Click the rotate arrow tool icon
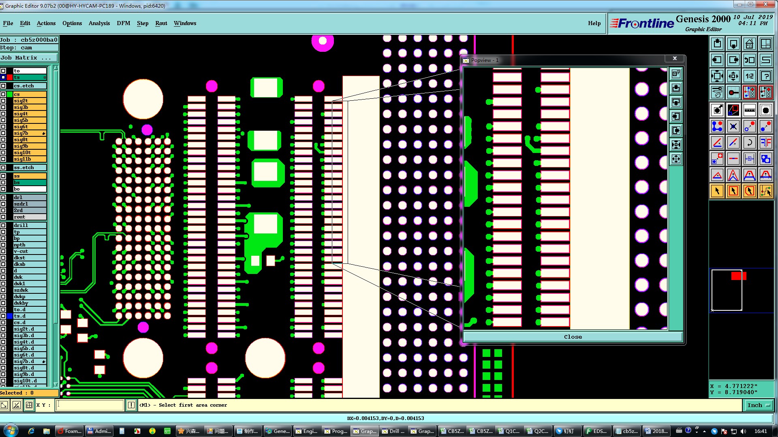778x437 pixels. coord(749,142)
